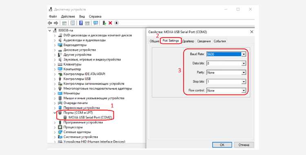Open the Вид menu
The height and width of the screenshot is (155, 306).
pyautogui.click(x=82, y=17)
